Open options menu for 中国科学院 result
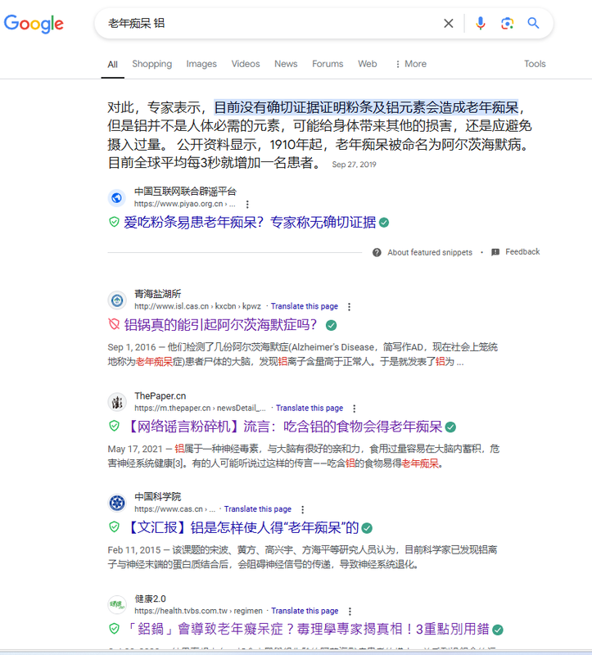The height and width of the screenshot is (655, 592). pos(302,509)
